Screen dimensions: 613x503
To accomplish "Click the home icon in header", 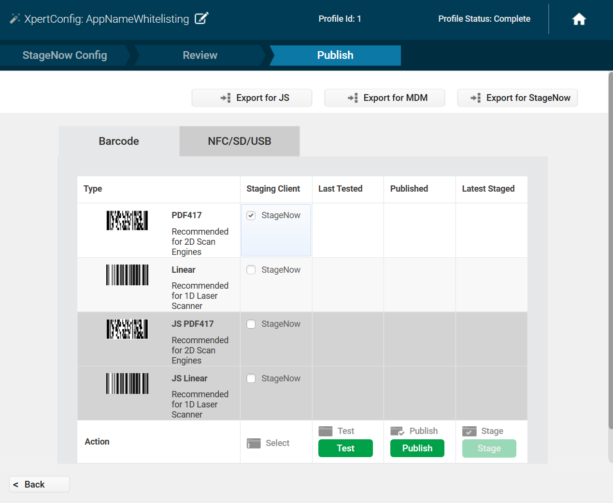I will click(579, 19).
